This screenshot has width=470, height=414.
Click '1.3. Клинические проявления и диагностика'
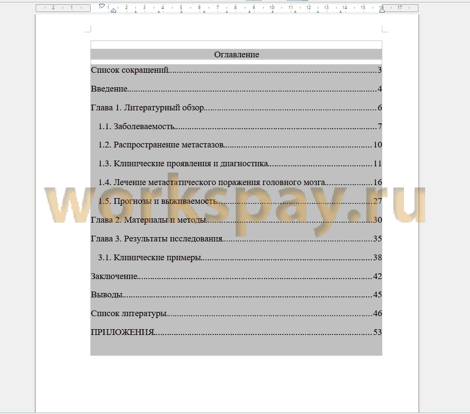pyautogui.click(x=240, y=164)
